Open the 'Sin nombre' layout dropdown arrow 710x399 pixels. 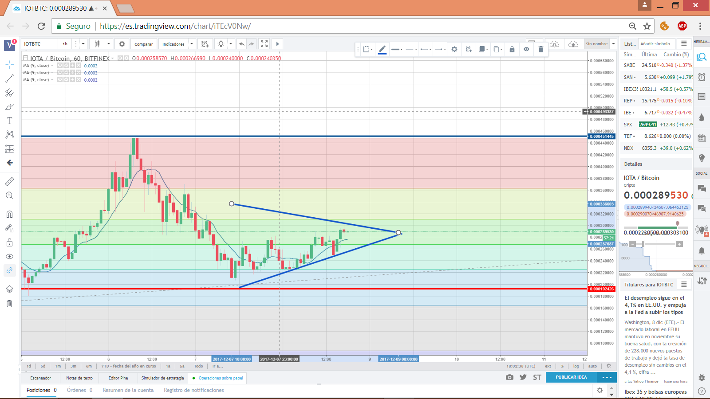(x=613, y=44)
